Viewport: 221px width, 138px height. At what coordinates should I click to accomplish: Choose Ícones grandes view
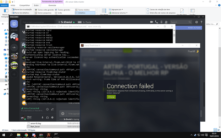click(62, 10)
